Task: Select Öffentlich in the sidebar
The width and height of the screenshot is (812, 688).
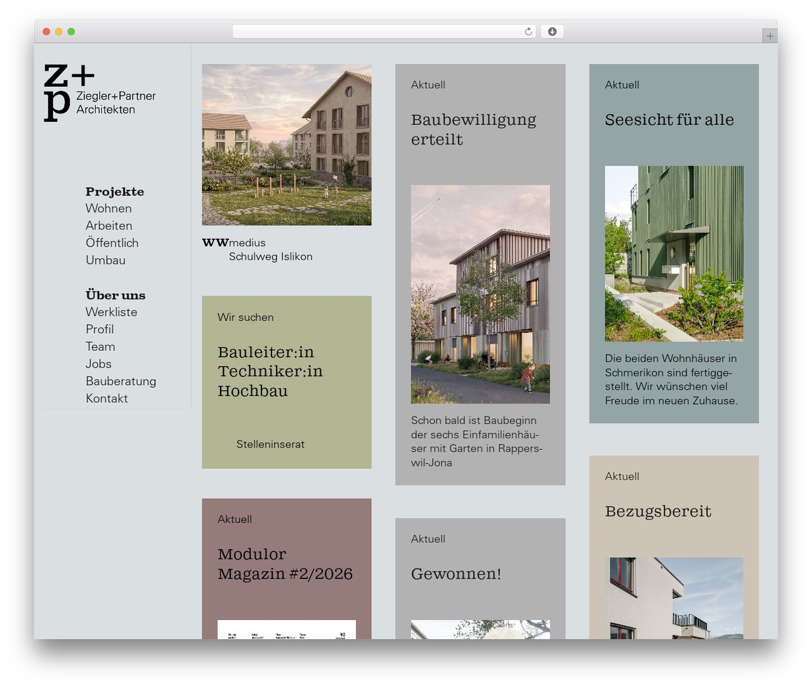Action: (x=112, y=242)
